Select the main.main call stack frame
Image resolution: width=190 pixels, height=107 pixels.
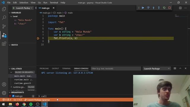[22, 76]
